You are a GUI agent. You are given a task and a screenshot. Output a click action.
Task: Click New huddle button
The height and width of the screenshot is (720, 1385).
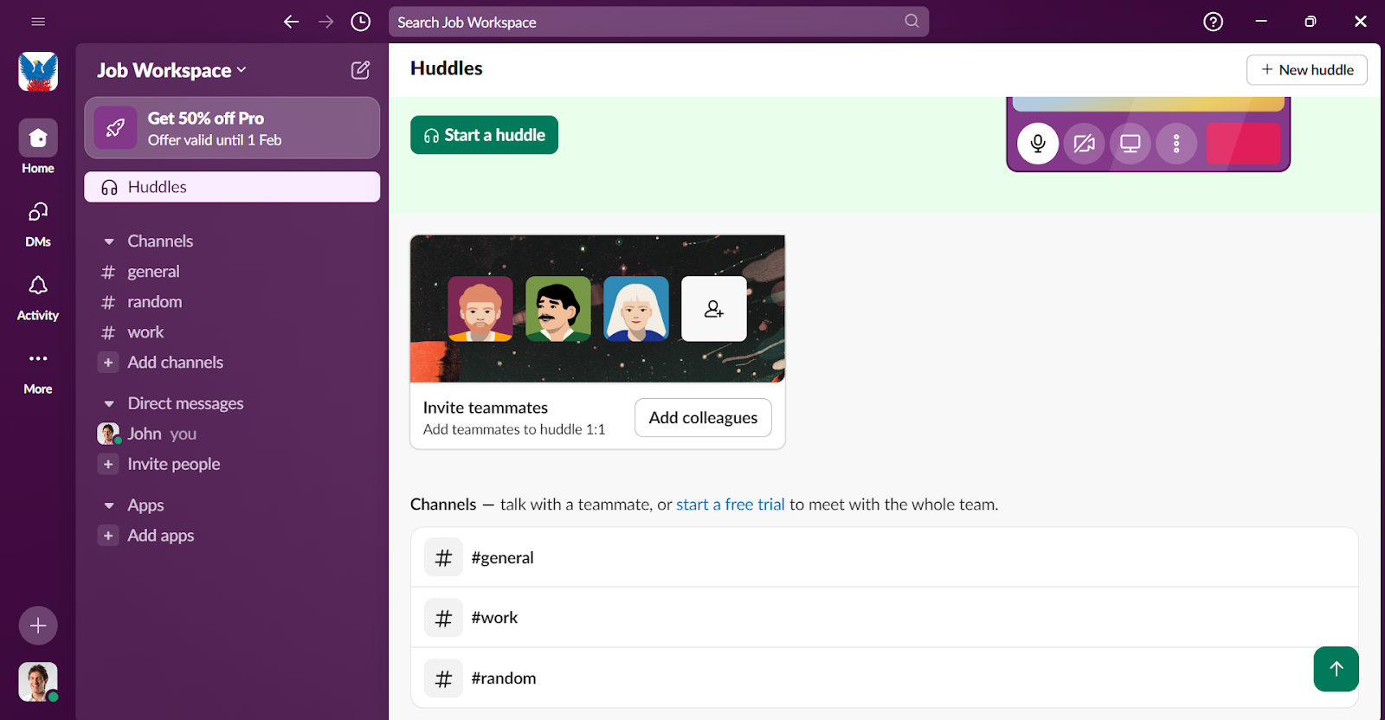1307,70
